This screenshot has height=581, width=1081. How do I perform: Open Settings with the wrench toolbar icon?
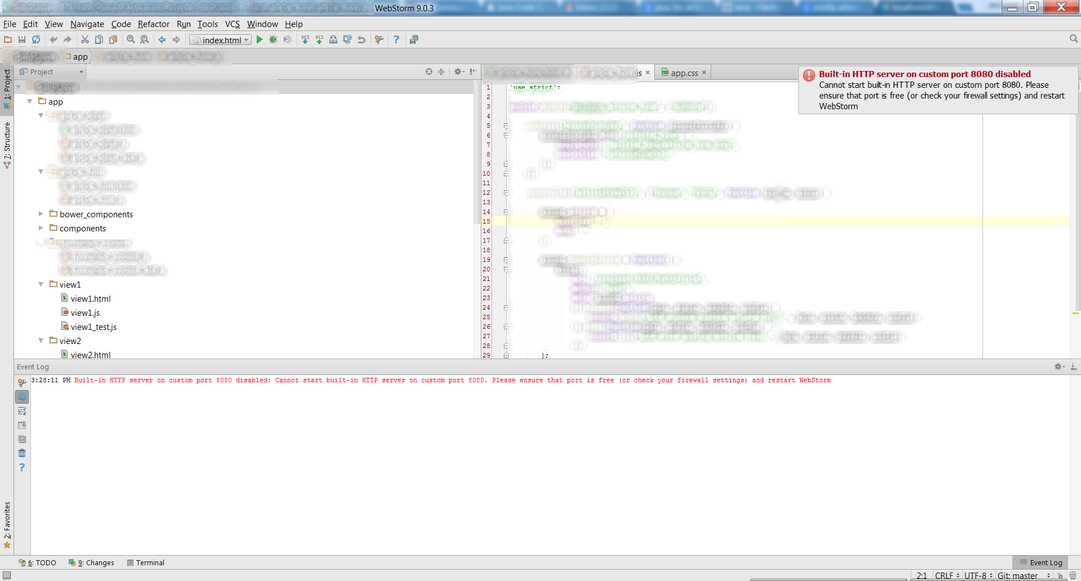tap(379, 39)
